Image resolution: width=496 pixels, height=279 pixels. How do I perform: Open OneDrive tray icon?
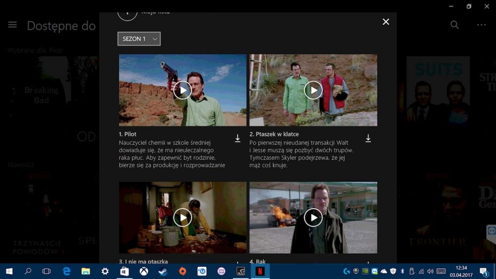pos(384,271)
